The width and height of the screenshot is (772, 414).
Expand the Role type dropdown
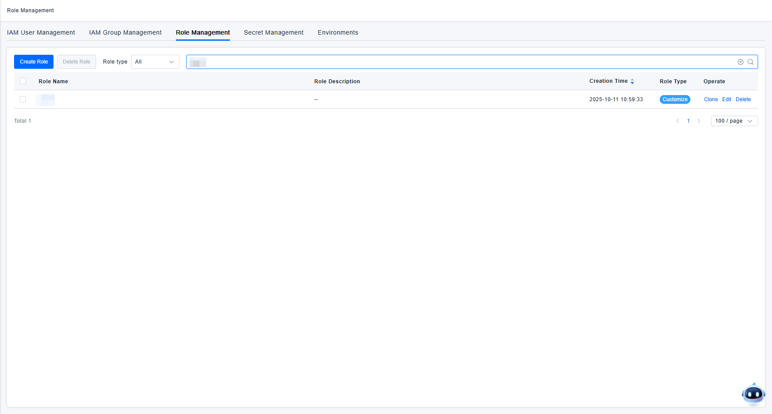(155, 62)
